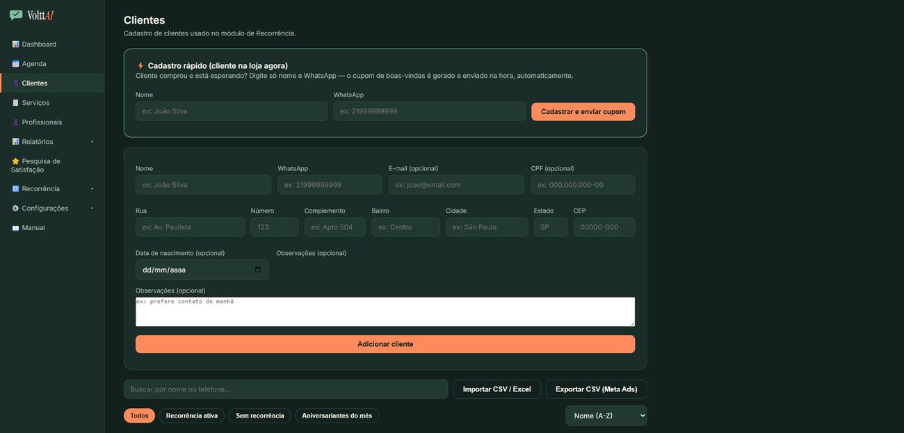The image size is (904, 433).
Task: Select the Sem recorrência filter chip
Action: point(260,416)
